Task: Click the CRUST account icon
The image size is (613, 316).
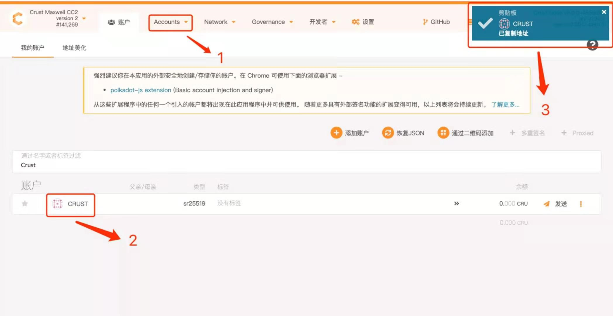Action: [x=58, y=204]
